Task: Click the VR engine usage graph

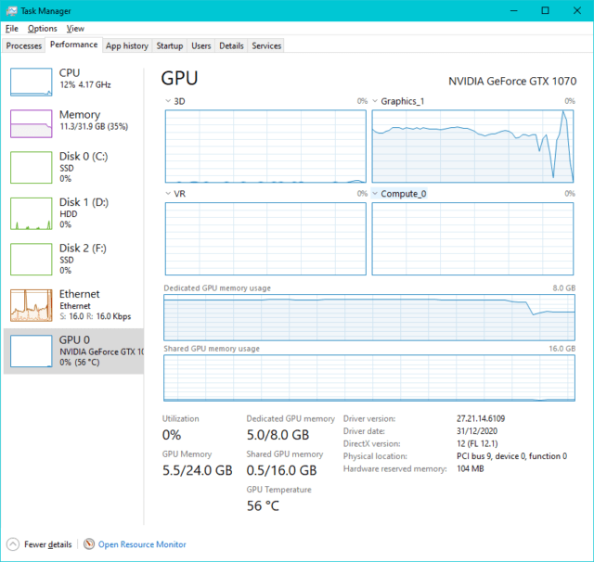Action: (265, 238)
